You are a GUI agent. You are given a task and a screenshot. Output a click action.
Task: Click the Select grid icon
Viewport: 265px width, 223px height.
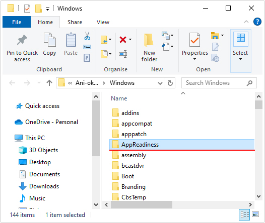(241, 38)
